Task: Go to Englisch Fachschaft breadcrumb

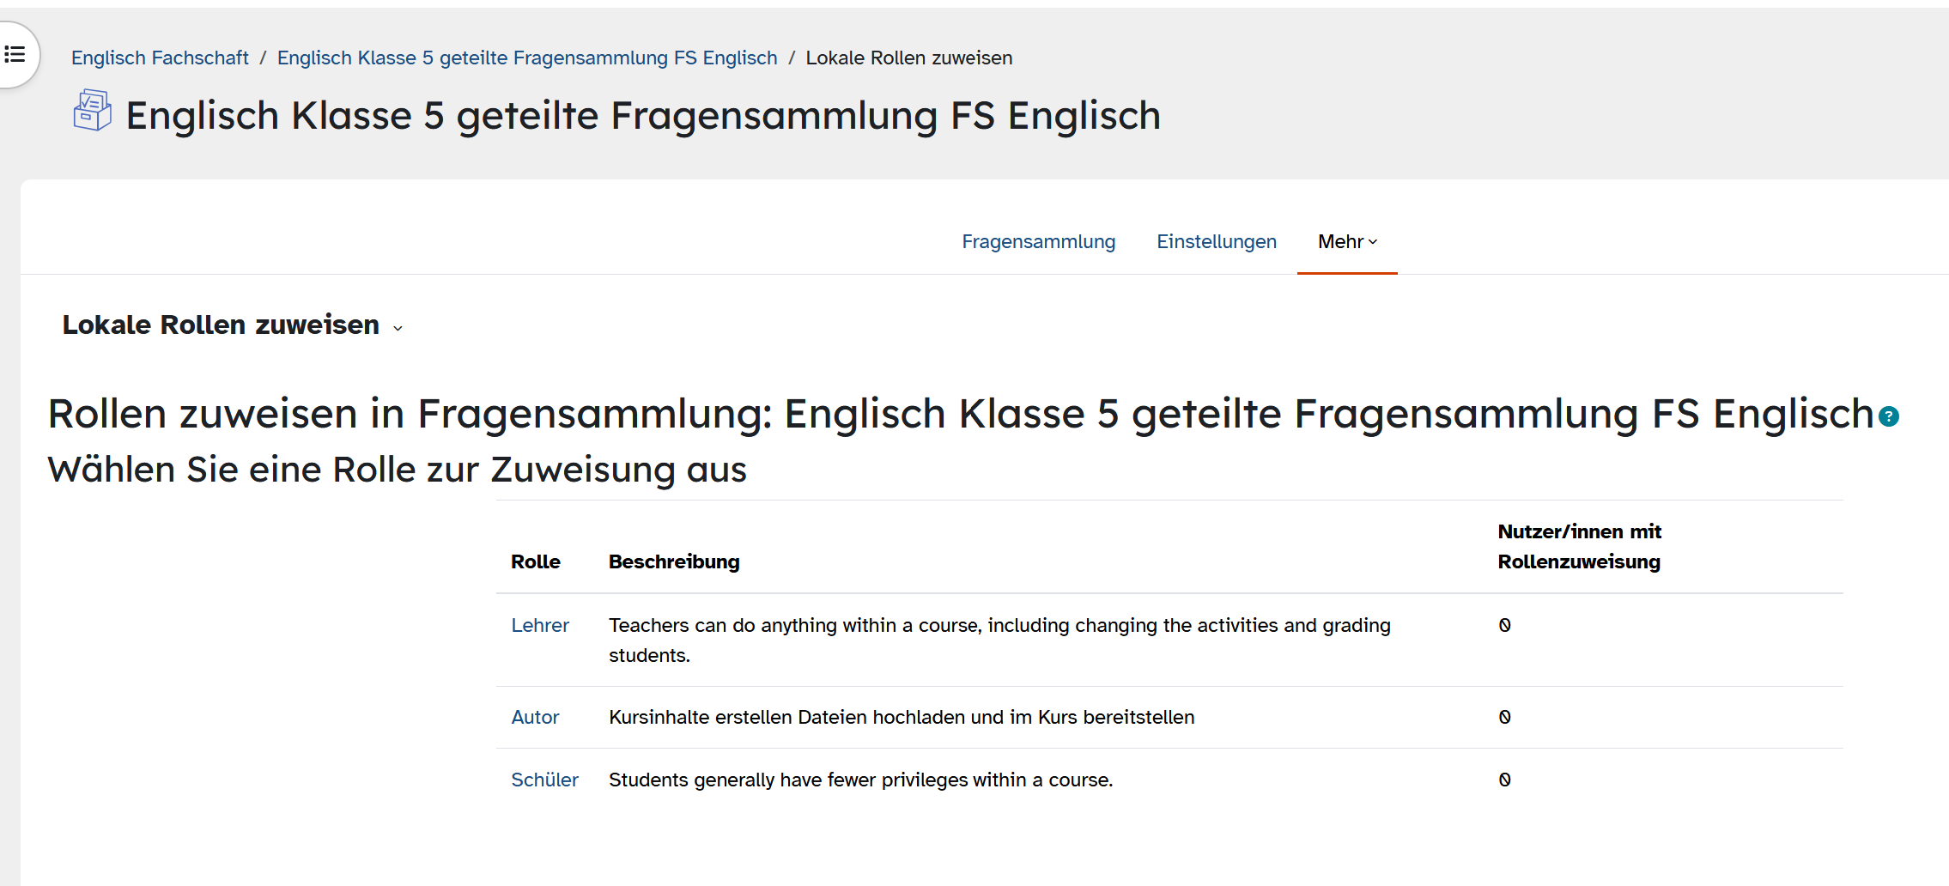Action: coord(160,58)
